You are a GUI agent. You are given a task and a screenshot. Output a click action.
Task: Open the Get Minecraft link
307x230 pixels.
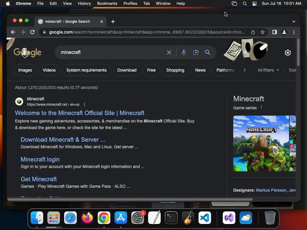39,179
